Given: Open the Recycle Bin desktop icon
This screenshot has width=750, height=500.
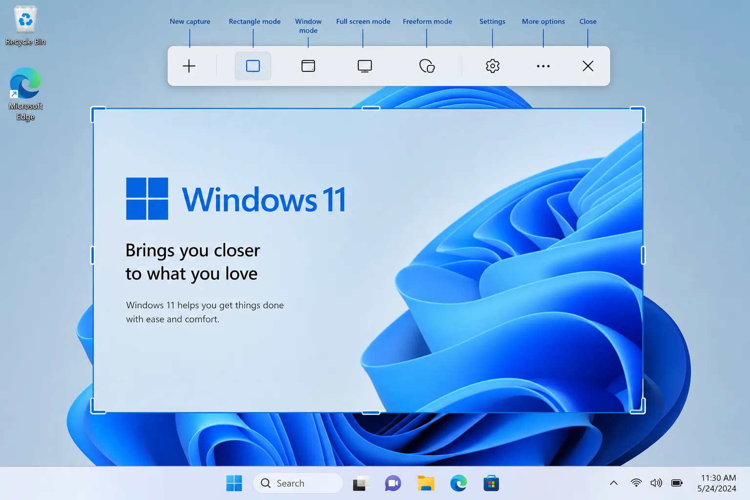Looking at the screenshot, I should [x=25, y=25].
